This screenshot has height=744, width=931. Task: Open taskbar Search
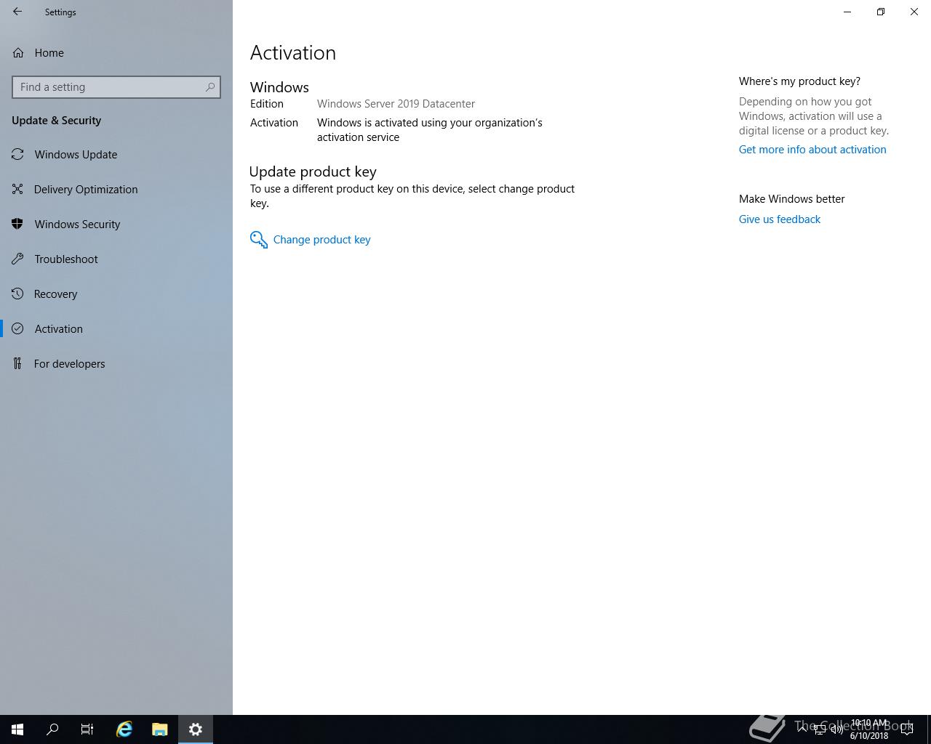pyautogui.click(x=52, y=729)
